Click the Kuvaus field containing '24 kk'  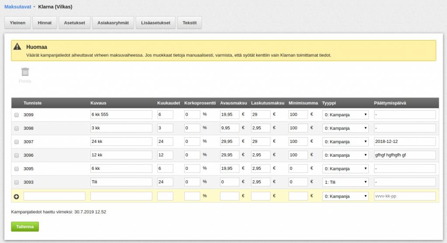(x=121, y=142)
